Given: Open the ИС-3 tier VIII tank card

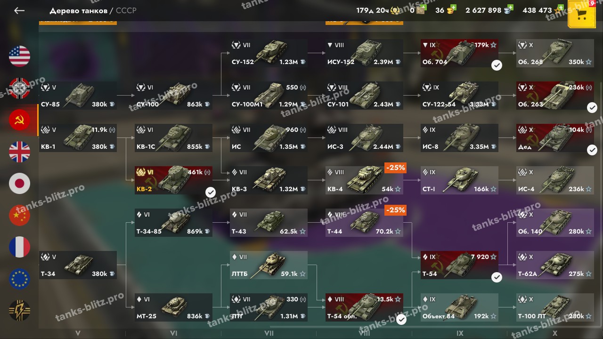Looking at the screenshot, I should [364, 138].
